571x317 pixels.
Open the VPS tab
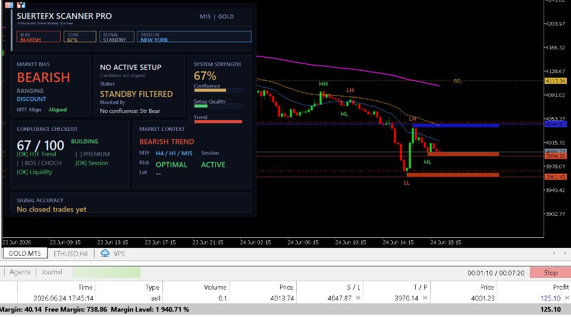[x=119, y=254]
